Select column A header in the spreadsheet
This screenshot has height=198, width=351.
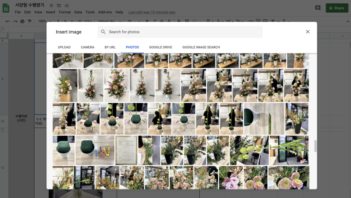21,36
